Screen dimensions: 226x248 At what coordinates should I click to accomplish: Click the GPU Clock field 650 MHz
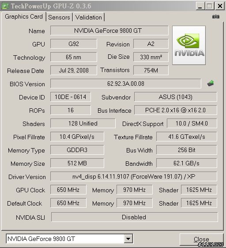[68, 190]
